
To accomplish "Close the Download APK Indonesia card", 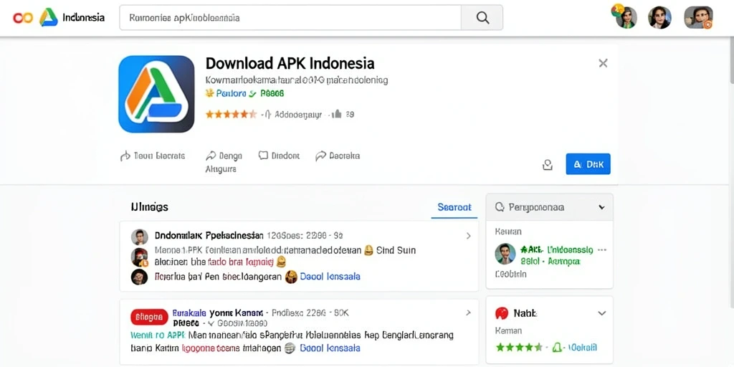I will tap(603, 63).
